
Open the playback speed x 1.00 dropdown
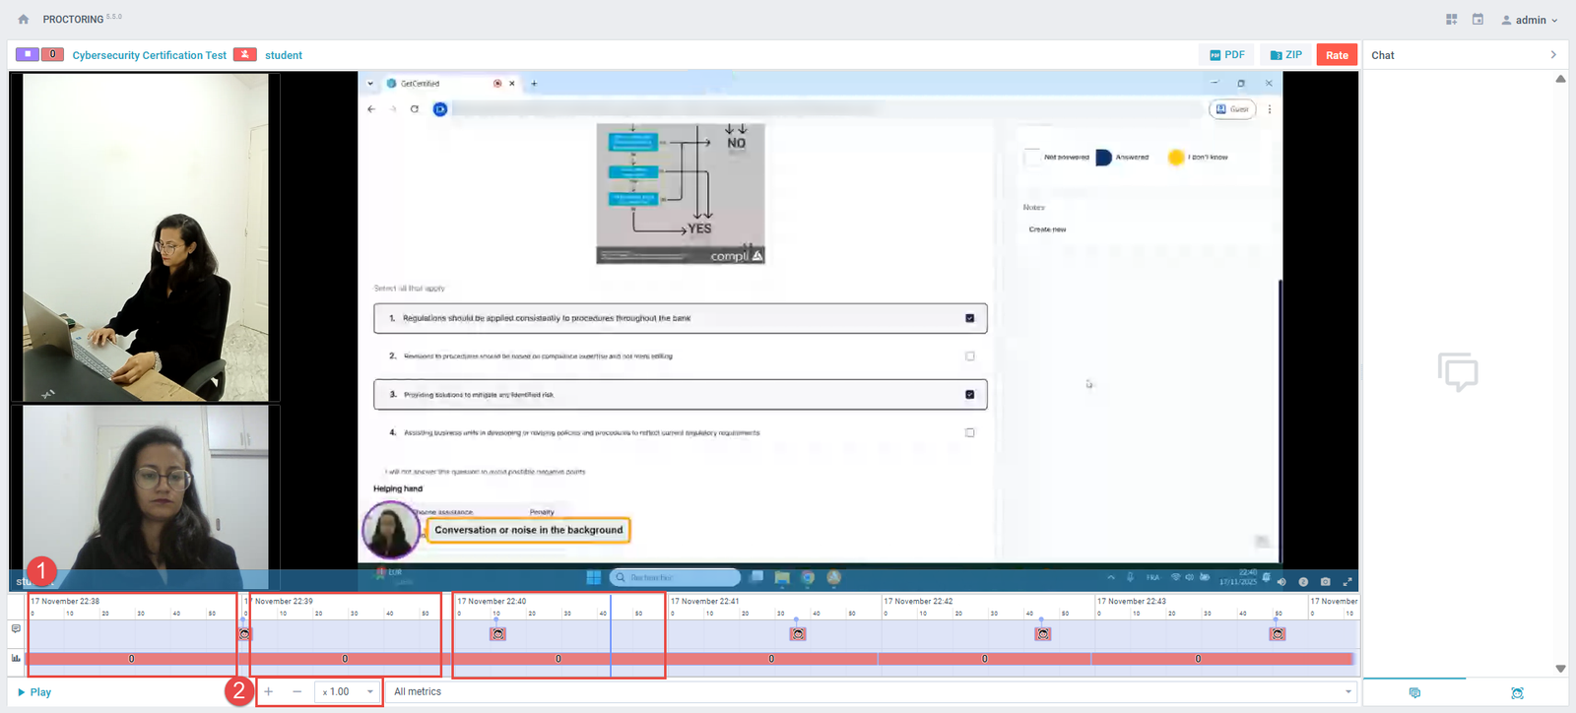349,691
